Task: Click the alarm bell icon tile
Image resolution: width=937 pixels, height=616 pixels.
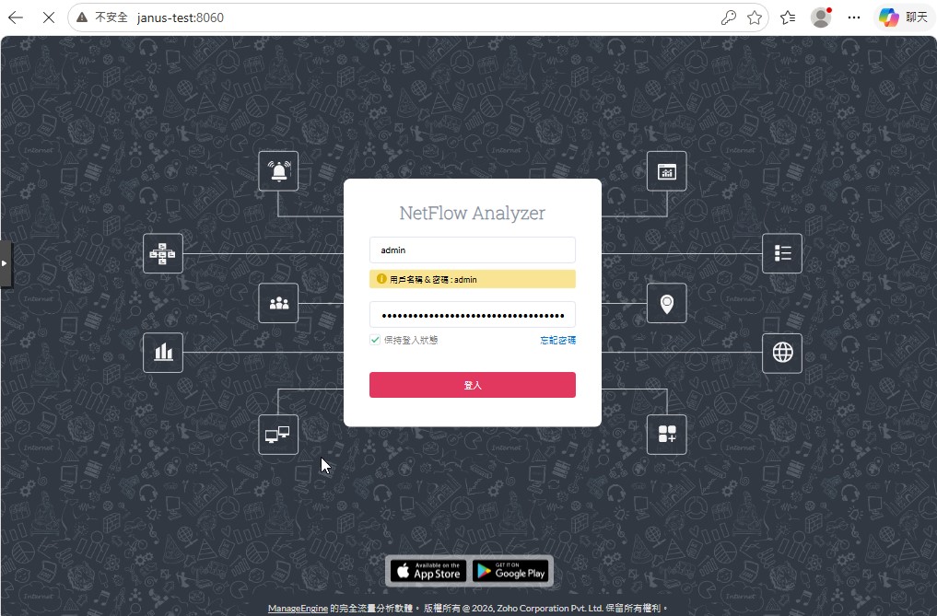Action: click(x=278, y=171)
